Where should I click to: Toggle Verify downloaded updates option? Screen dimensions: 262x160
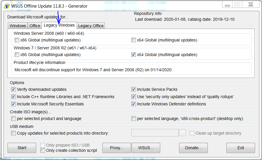coord(13,89)
